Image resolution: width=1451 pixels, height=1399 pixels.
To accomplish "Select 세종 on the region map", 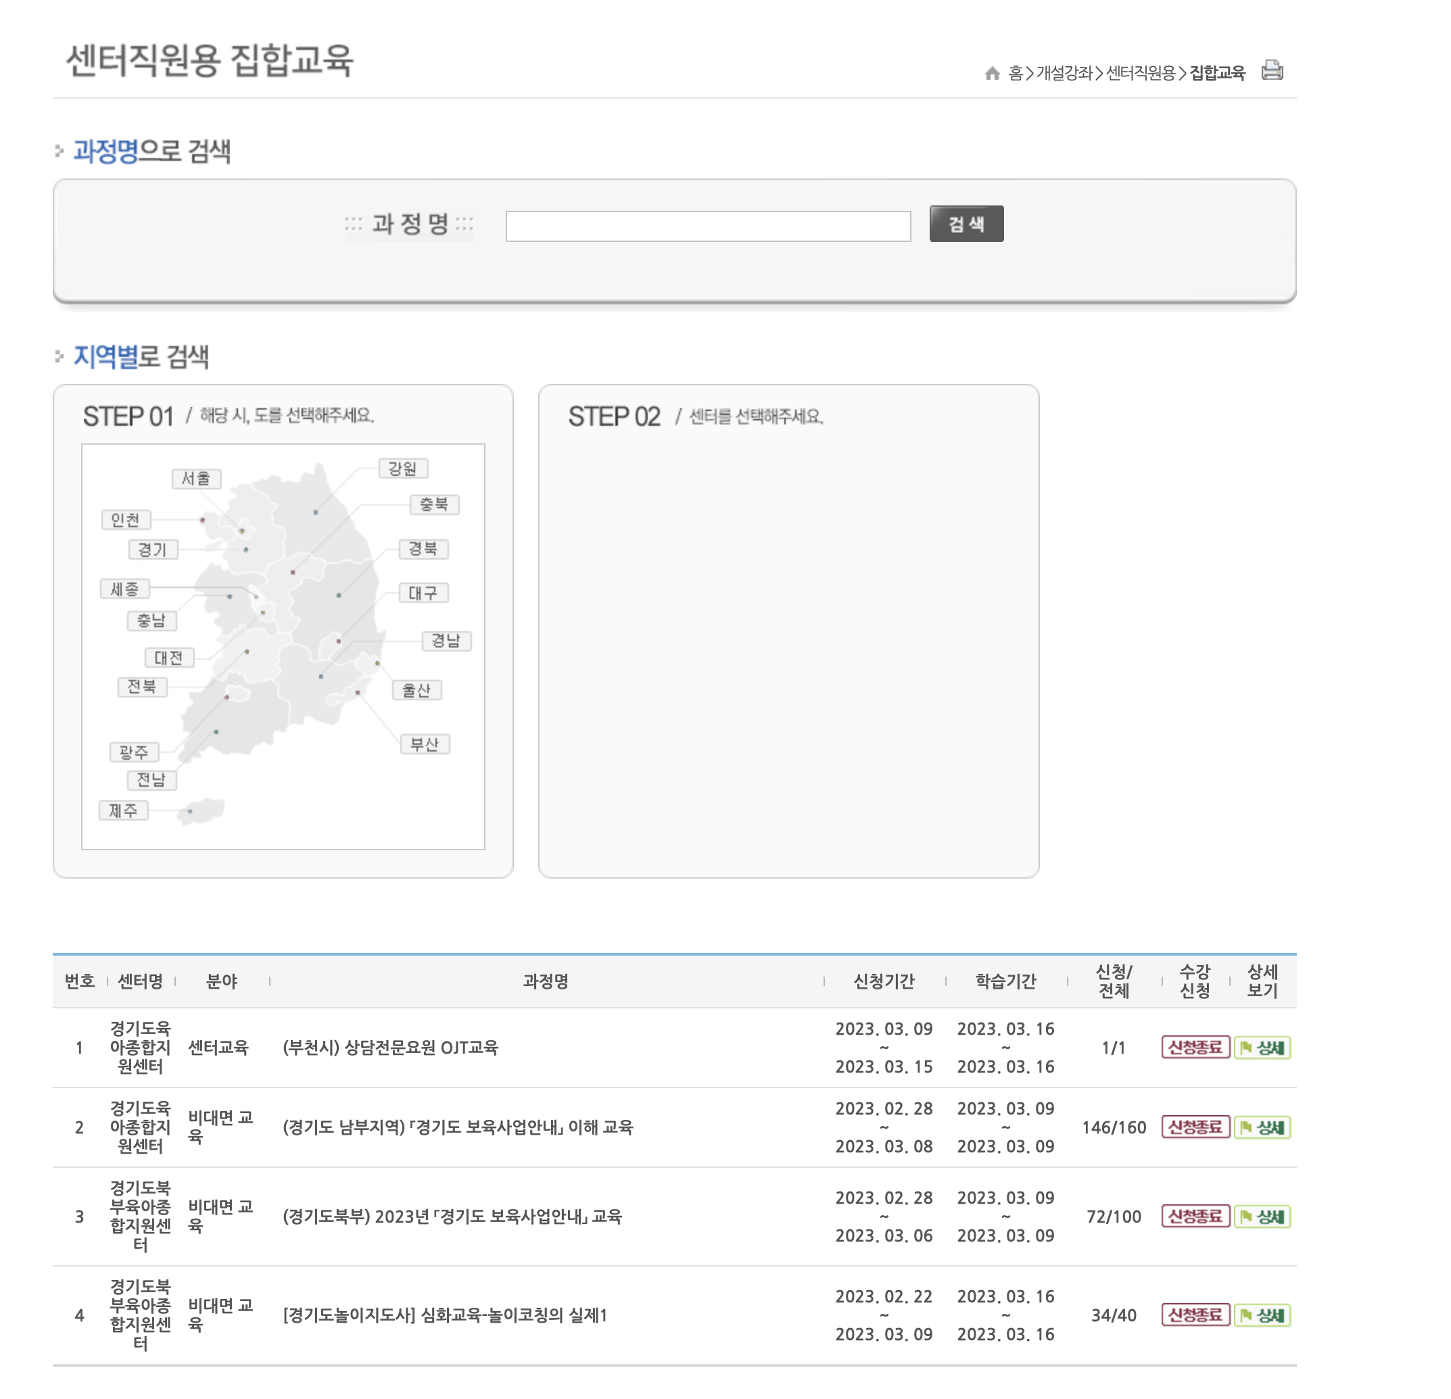I will tap(124, 589).
